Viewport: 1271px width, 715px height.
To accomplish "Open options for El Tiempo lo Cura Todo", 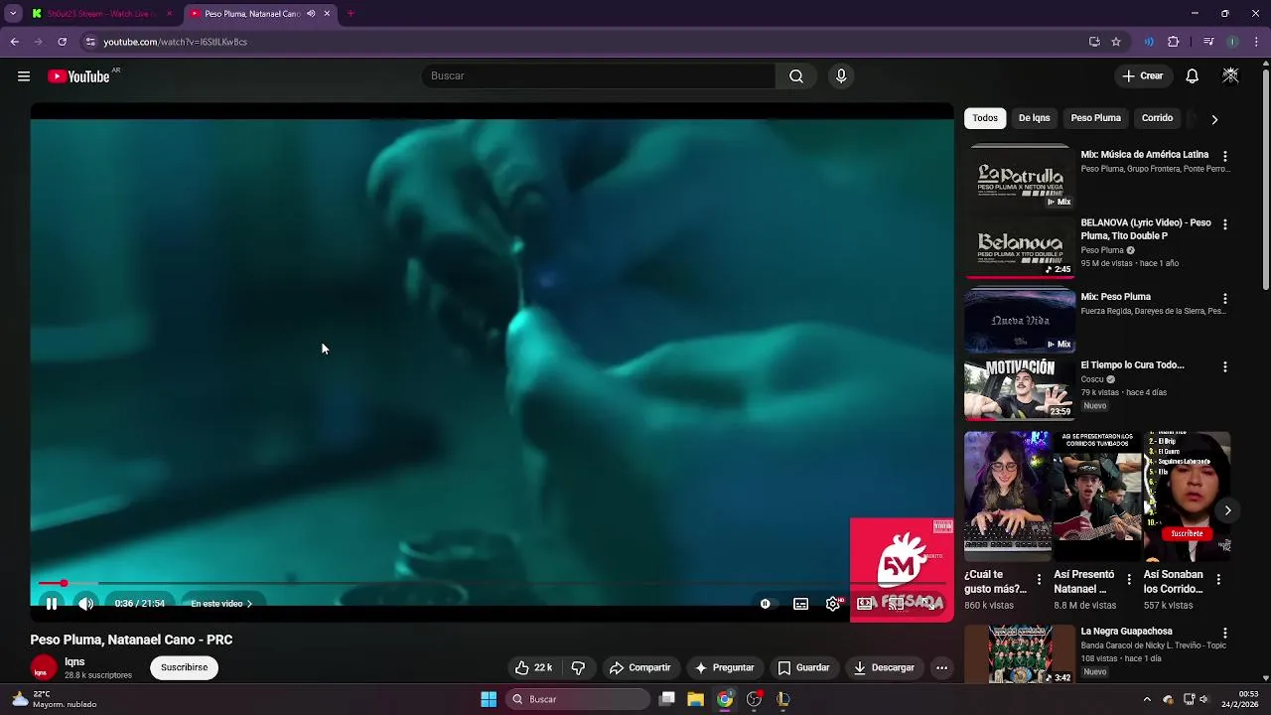I will click(x=1224, y=367).
